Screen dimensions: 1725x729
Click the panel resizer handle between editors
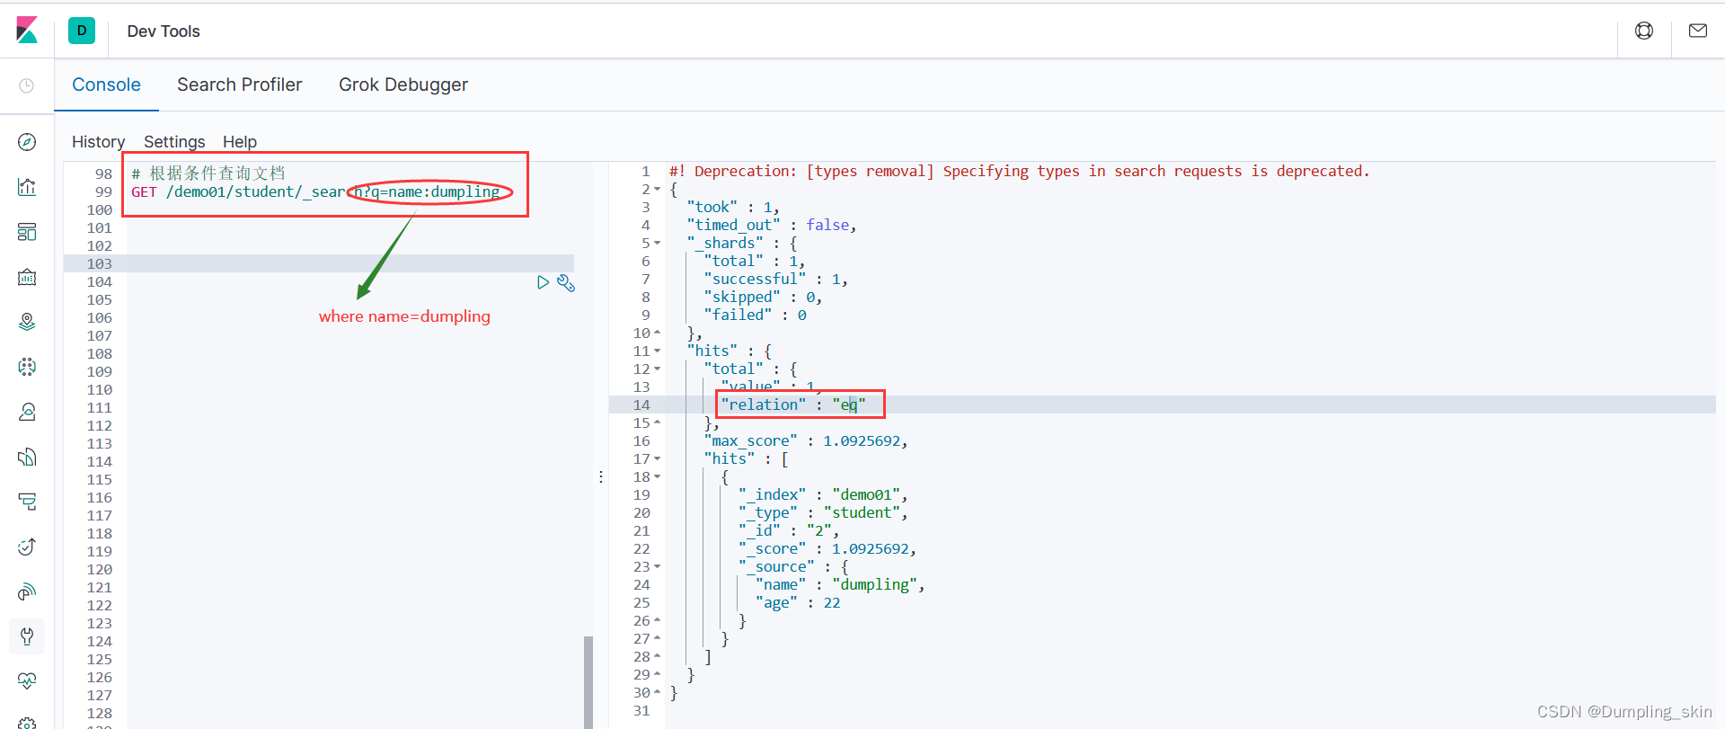pyautogui.click(x=601, y=476)
